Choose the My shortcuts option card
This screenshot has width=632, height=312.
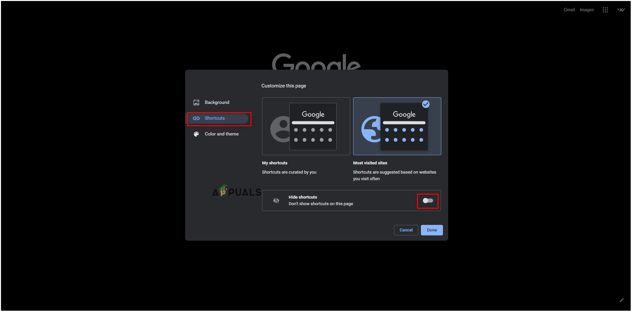point(306,126)
